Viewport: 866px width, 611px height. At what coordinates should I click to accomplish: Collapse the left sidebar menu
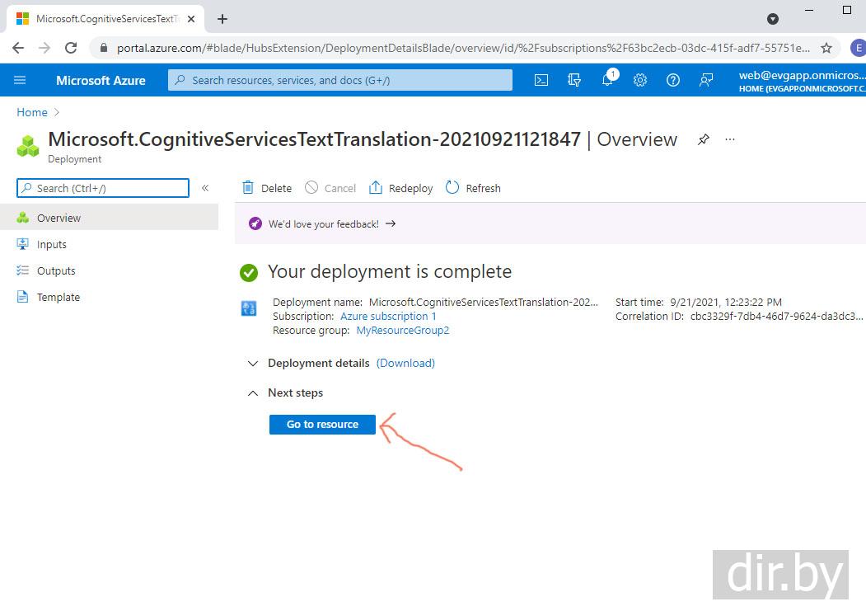205,188
